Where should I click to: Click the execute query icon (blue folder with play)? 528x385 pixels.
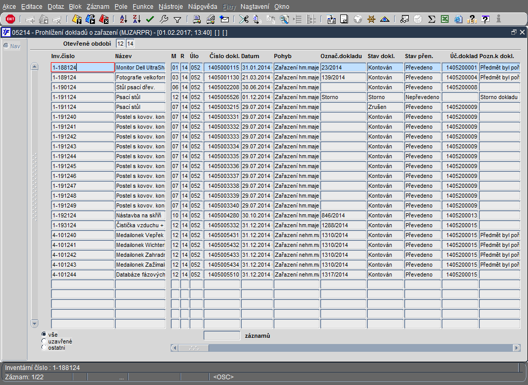coord(90,19)
